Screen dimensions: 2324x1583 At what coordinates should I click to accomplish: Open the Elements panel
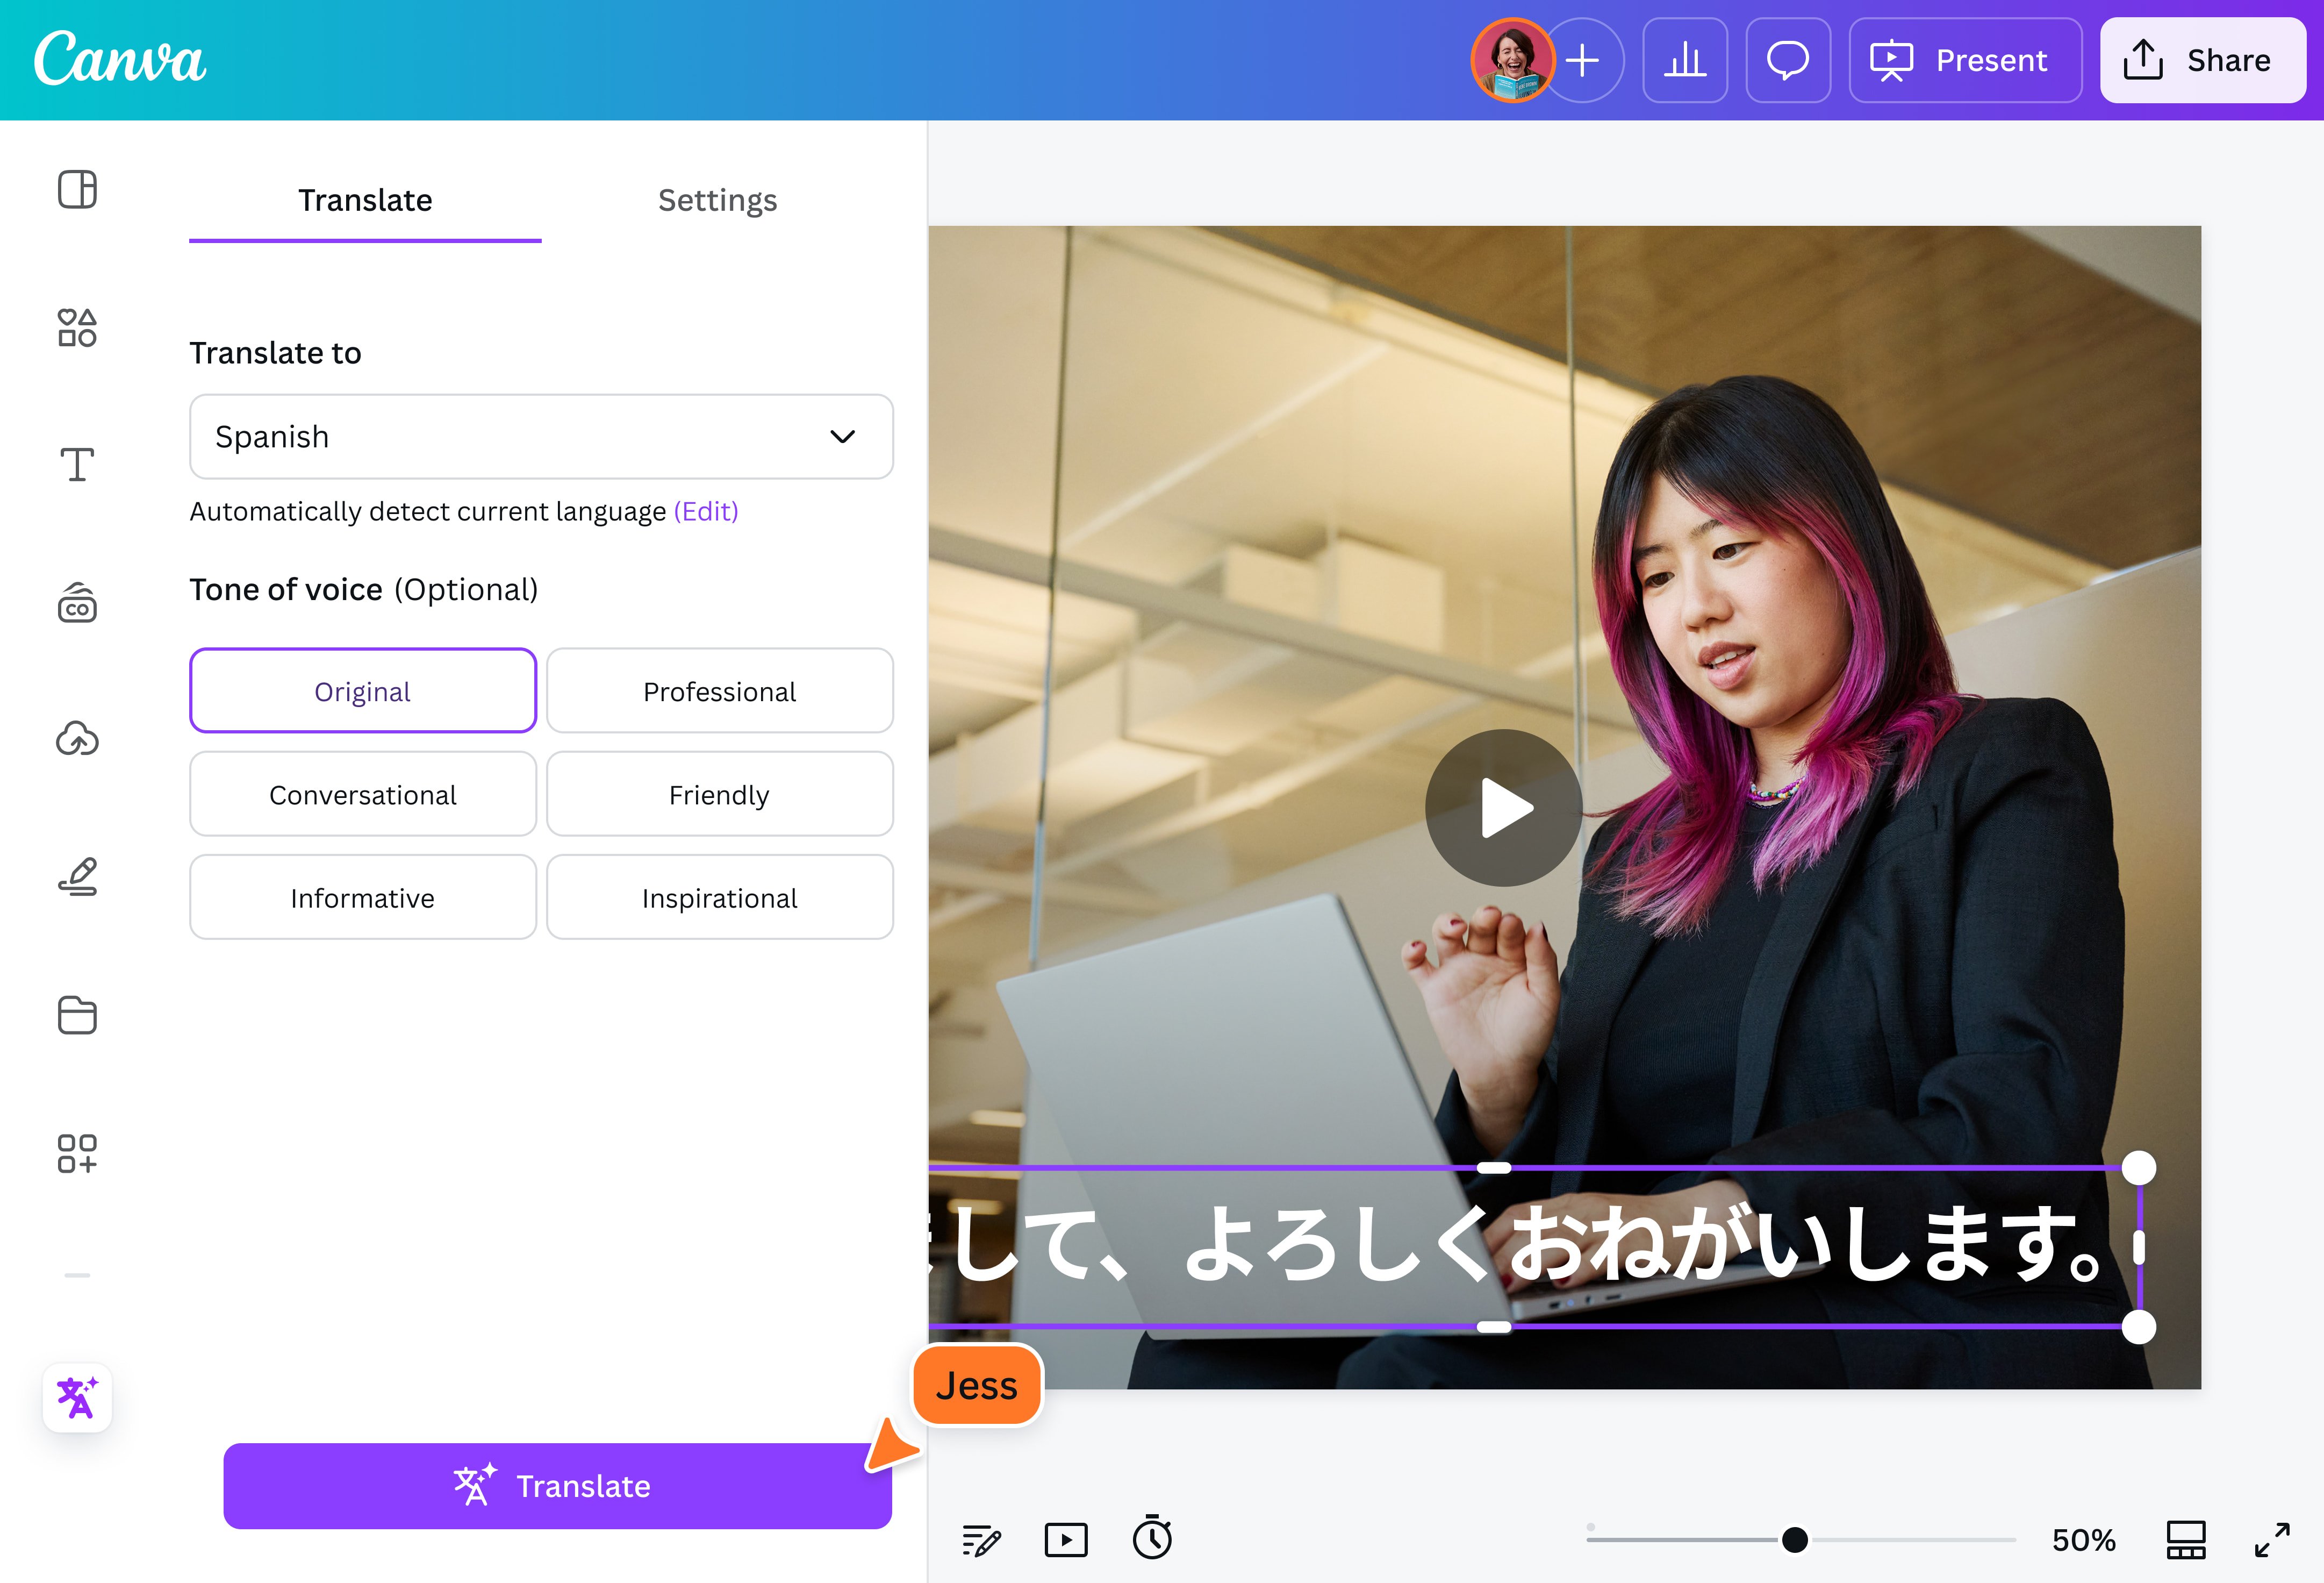point(77,327)
